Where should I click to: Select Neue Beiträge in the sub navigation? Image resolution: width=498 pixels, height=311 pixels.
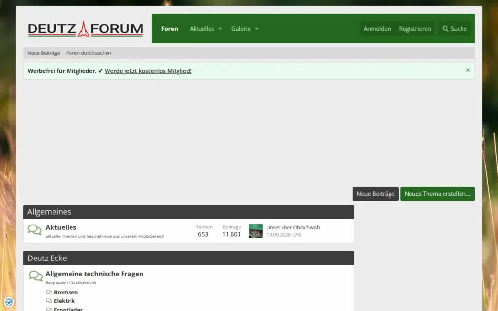(43, 53)
